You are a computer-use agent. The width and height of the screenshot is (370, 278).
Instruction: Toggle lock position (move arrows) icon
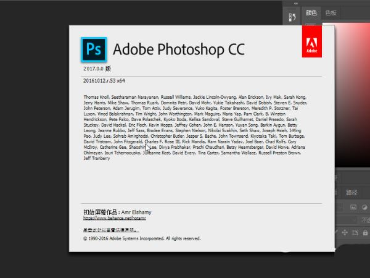click(345, 233)
